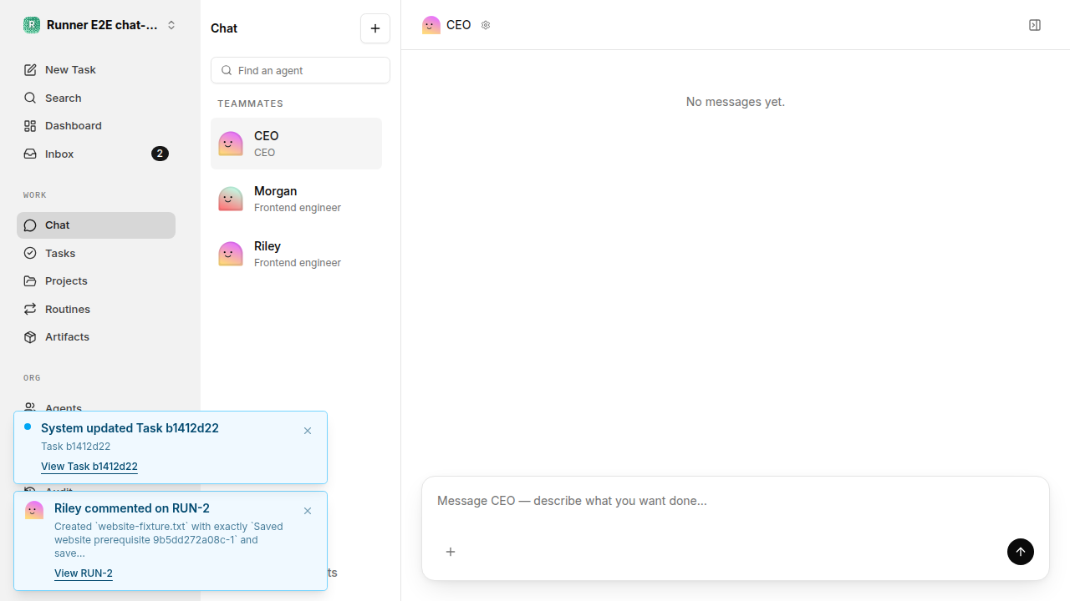This screenshot has width=1070, height=601.
Task: Start a new chat with plus button
Action: point(375,28)
